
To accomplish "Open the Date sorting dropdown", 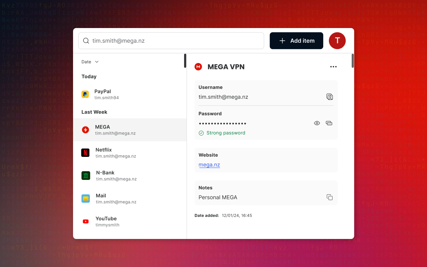I will [89, 62].
